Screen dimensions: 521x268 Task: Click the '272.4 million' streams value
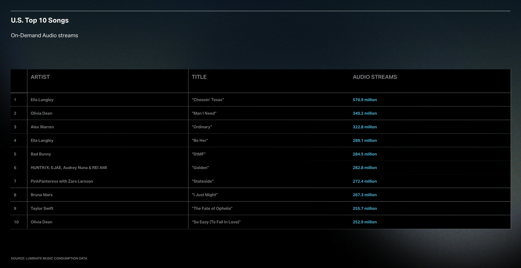tap(365, 181)
